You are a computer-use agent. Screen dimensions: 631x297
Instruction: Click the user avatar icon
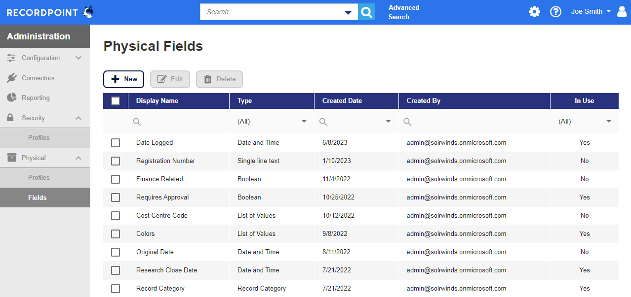[622, 12]
